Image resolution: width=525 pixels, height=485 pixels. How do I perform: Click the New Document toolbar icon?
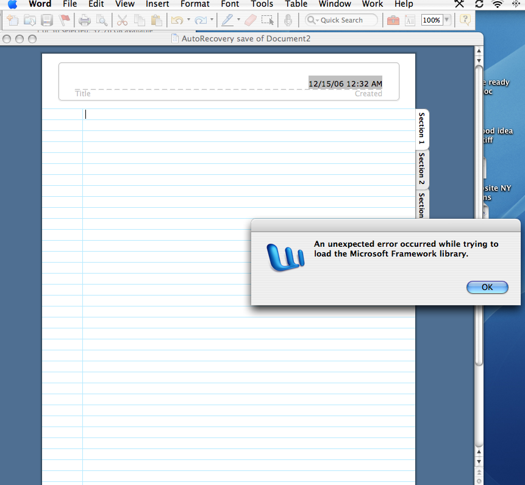click(13, 20)
